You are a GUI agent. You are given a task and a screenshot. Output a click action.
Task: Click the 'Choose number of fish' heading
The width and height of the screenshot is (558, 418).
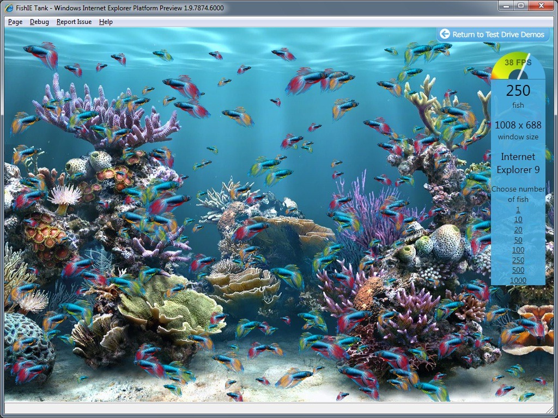[518, 194]
